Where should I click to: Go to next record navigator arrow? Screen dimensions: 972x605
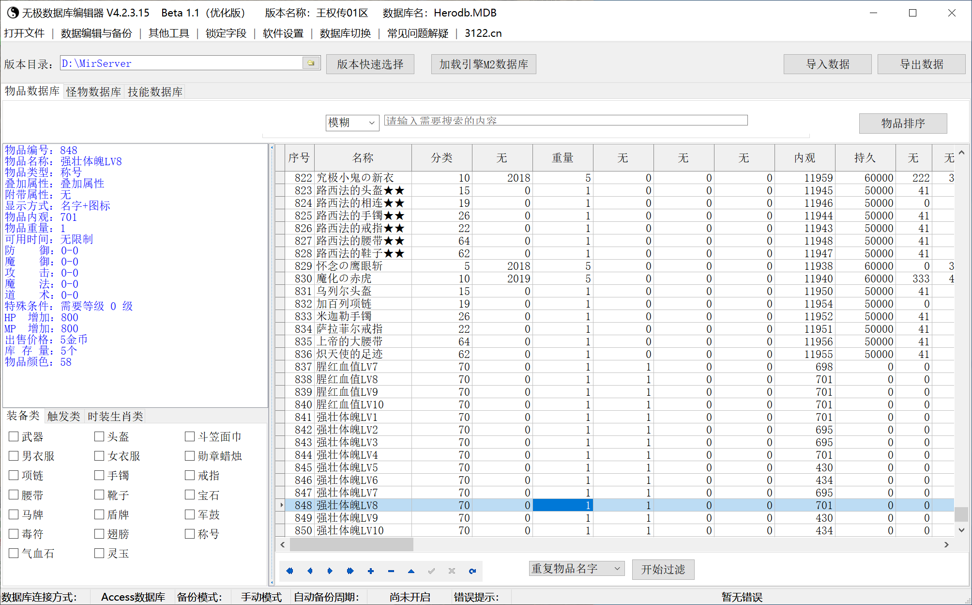click(x=330, y=571)
